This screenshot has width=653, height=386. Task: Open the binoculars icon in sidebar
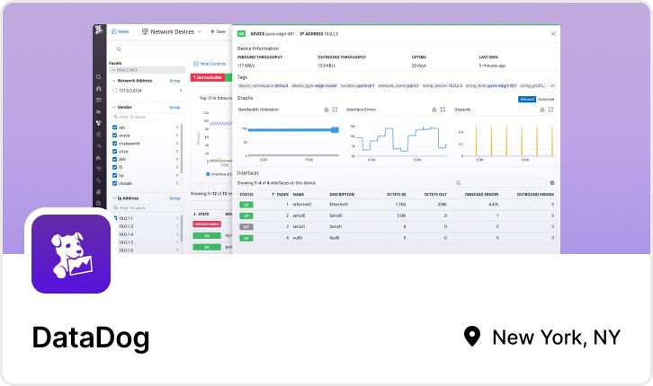(x=99, y=89)
